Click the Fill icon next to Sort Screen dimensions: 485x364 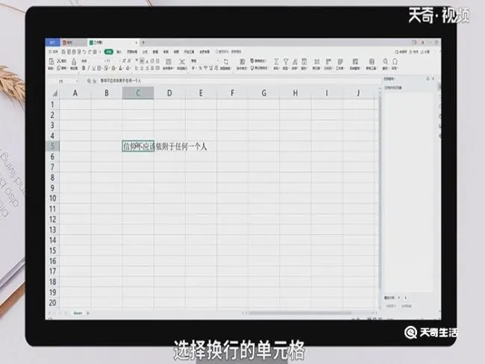(x=304, y=62)
